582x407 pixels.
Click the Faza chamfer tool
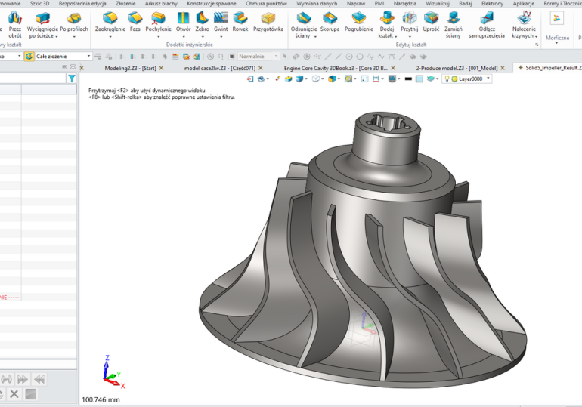coord(135,21)
